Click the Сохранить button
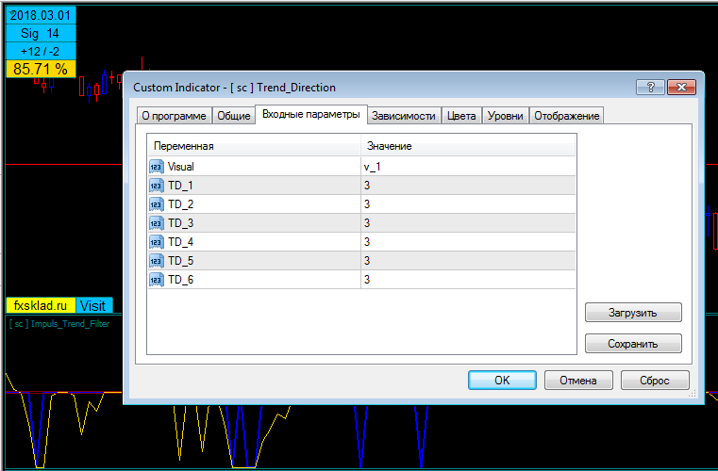 pos(633,344)
